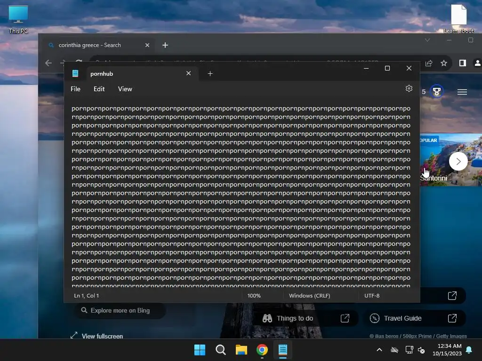Close the Notepad document tab
The height and width of the screenshot is (361, 482).
pos(188,73)
